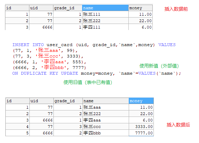
Task: Click the id column header in the before-insert table
Action: point(17,8)
